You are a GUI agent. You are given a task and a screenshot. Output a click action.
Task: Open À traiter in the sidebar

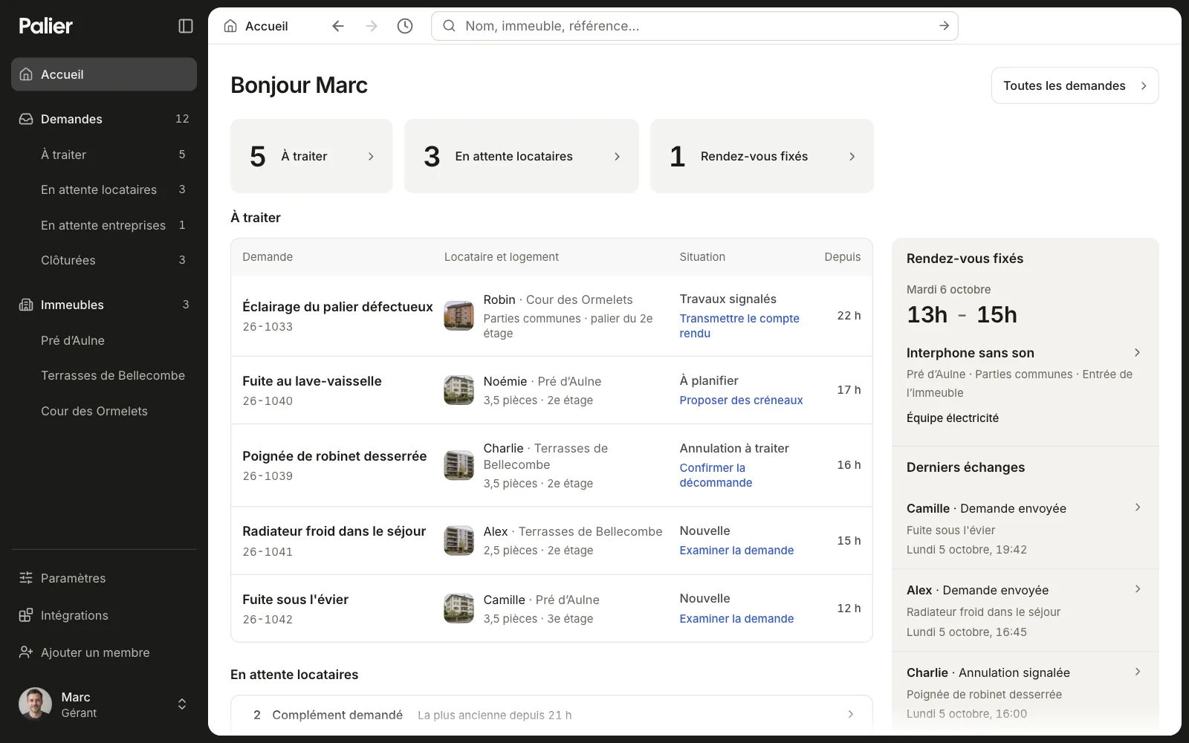(104, 155)
